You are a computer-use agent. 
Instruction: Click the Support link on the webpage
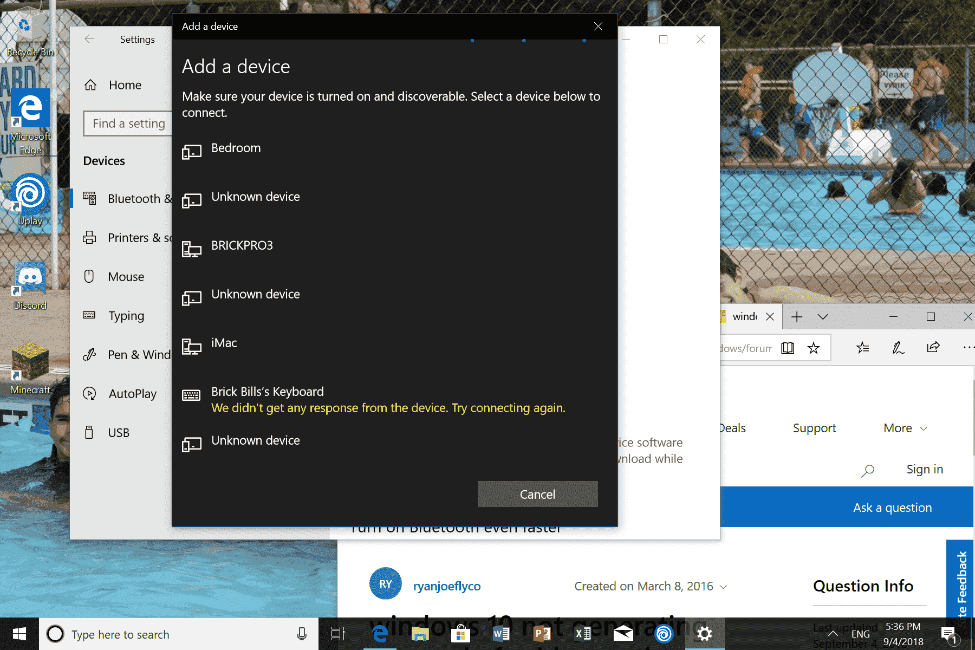814,428
